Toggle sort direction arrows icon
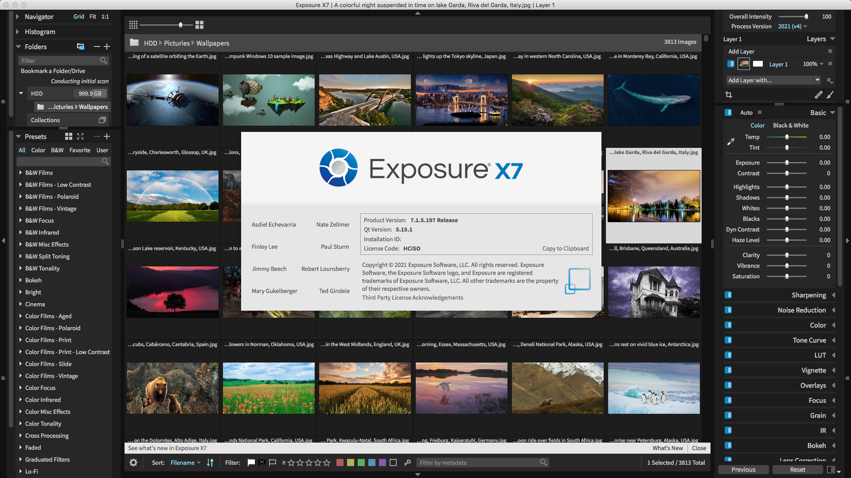Image resolution: width=851 pixels, height=478 pixels. pyautogui.click(x=210, y=463)
